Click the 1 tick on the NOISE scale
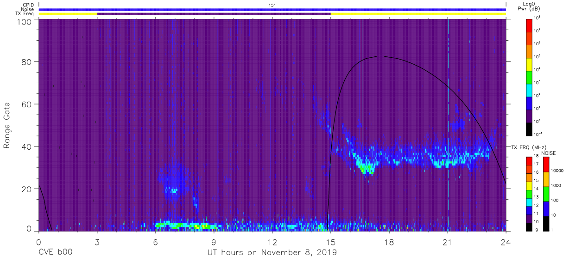 pyautogui.click(x=552, y=230)
